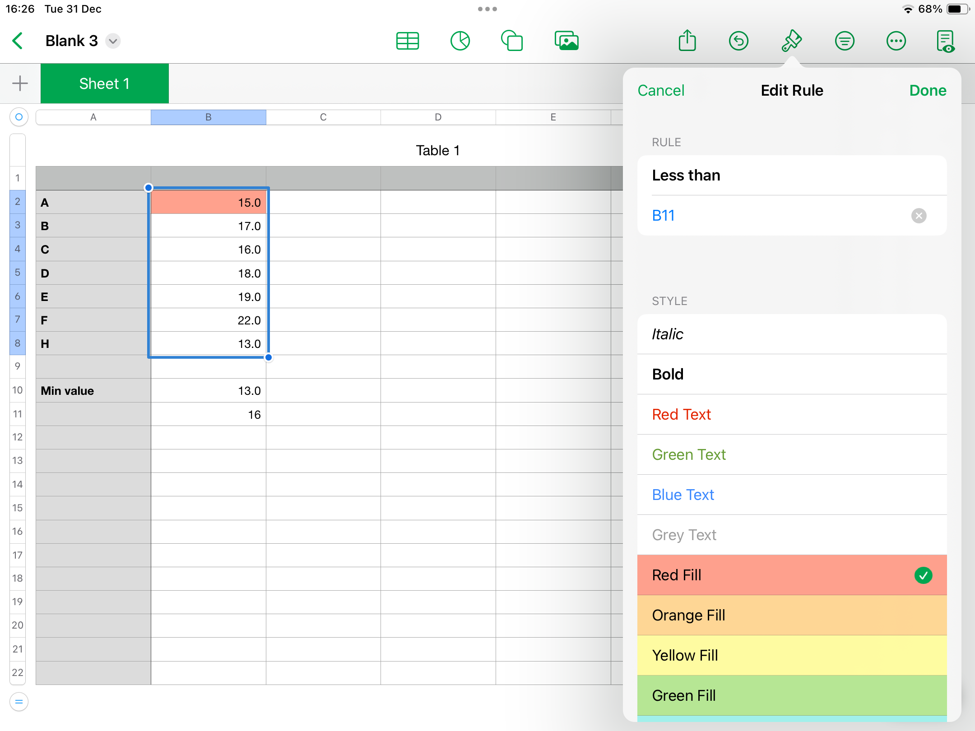Viewport: 975px width, 731px height.
Task: Open the insert shape menu
Action: tap(512, 41)
